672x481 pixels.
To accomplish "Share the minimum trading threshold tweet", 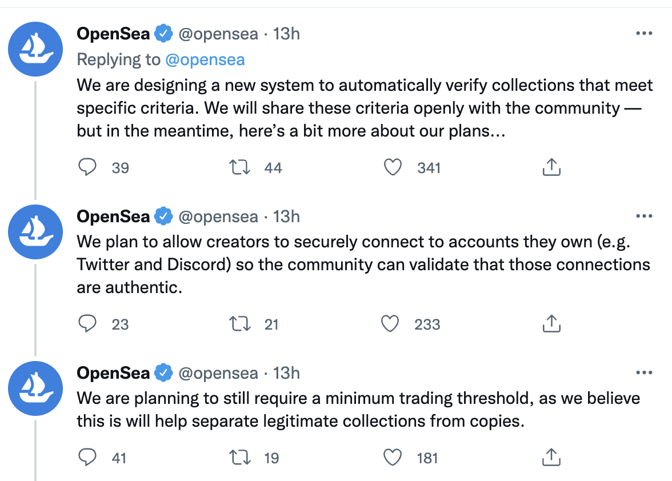I will point(551,457).
